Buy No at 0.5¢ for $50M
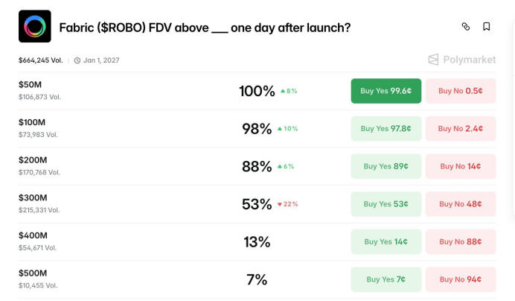Image resolution: width=515 pixels, height=301 pixels. [461, 91]
